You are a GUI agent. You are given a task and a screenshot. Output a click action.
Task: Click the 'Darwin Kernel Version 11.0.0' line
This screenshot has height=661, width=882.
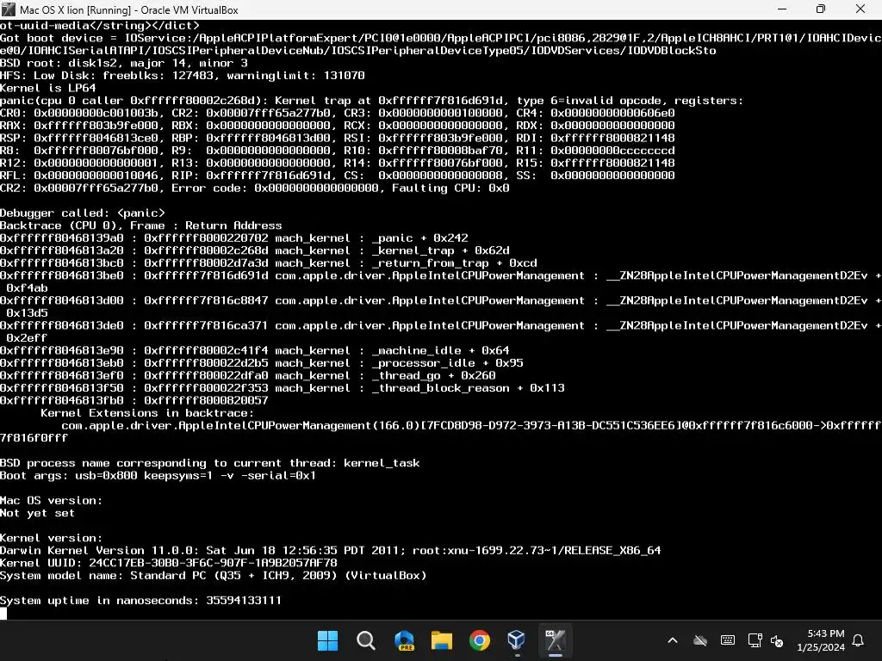point(330,550)
